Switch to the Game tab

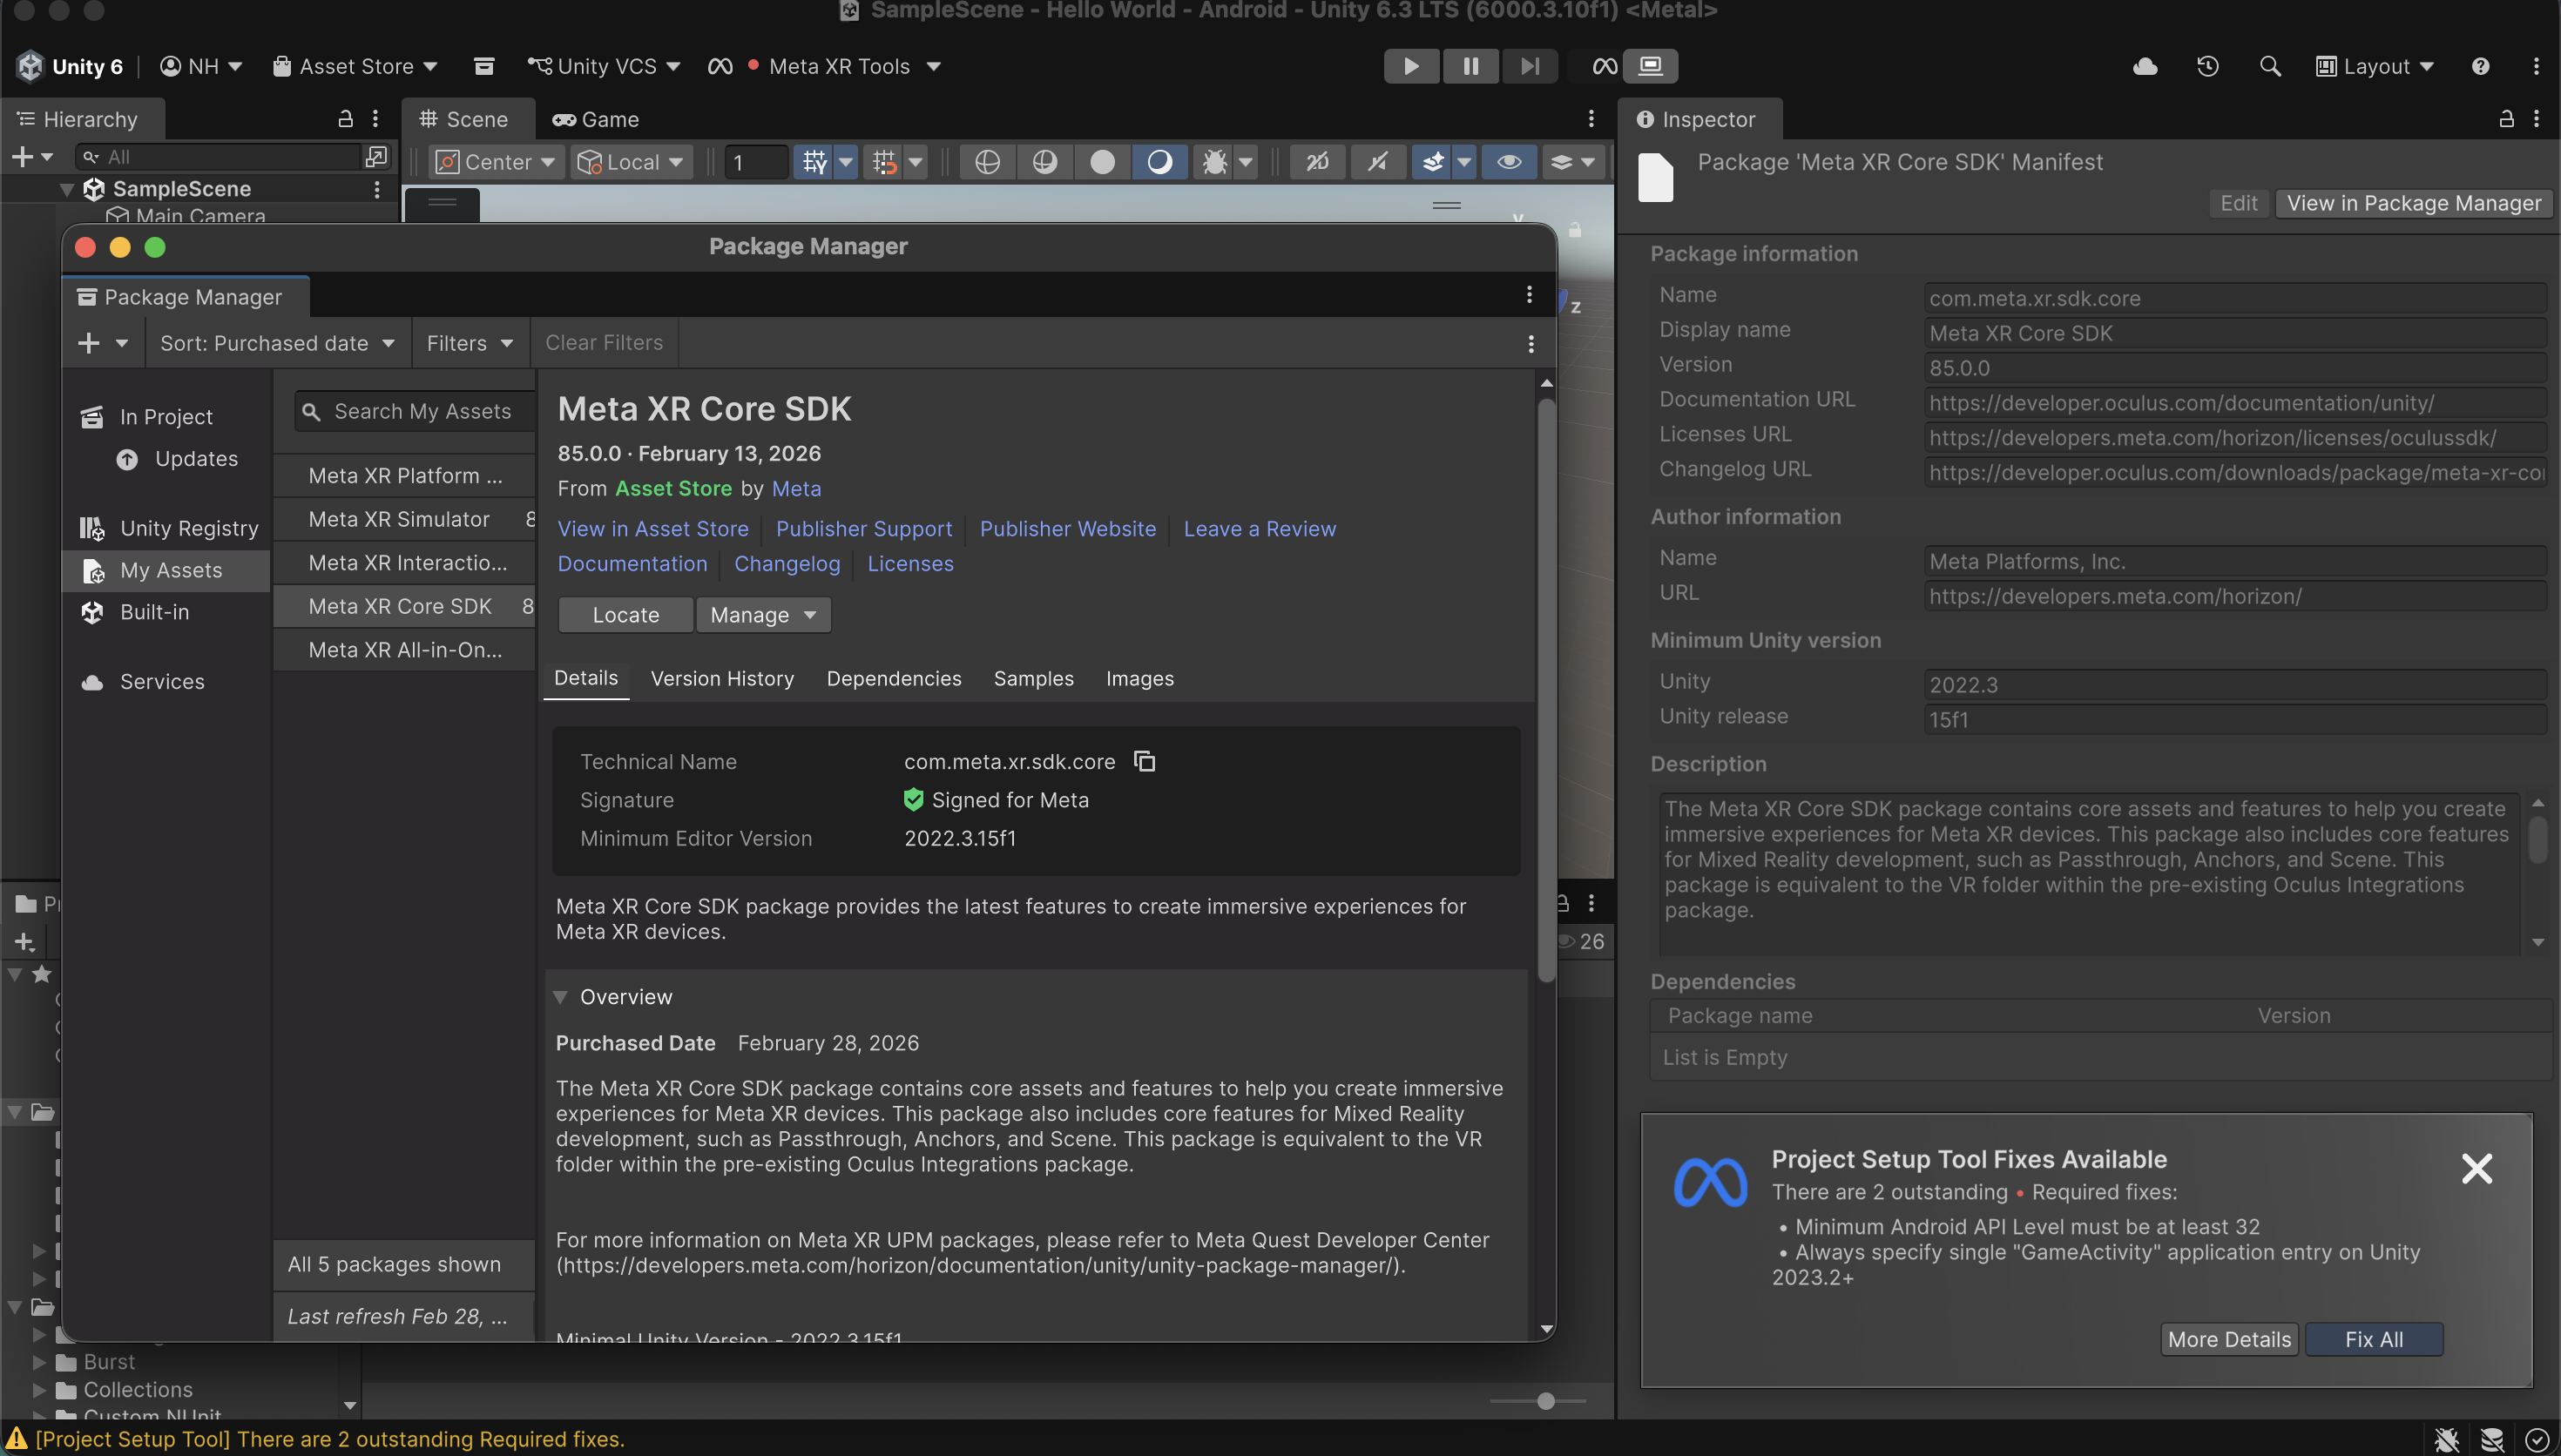click(x=596, y=119)
